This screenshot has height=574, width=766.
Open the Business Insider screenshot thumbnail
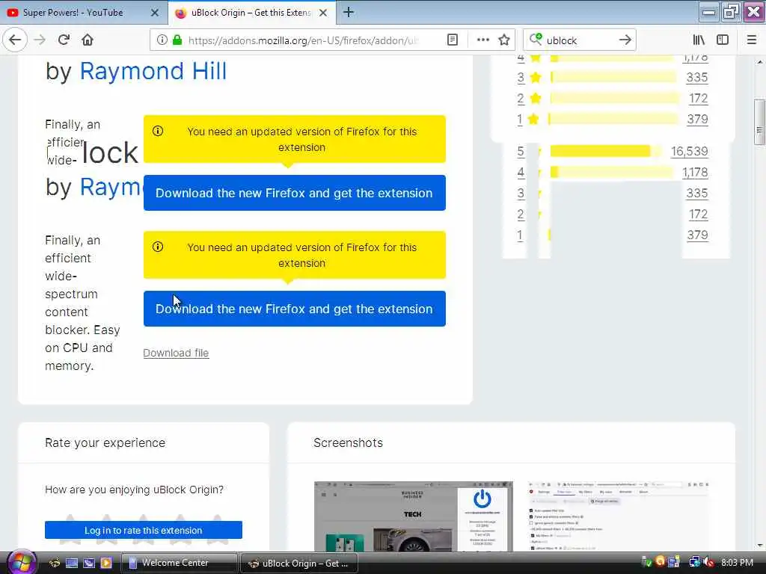pos(413,516)
